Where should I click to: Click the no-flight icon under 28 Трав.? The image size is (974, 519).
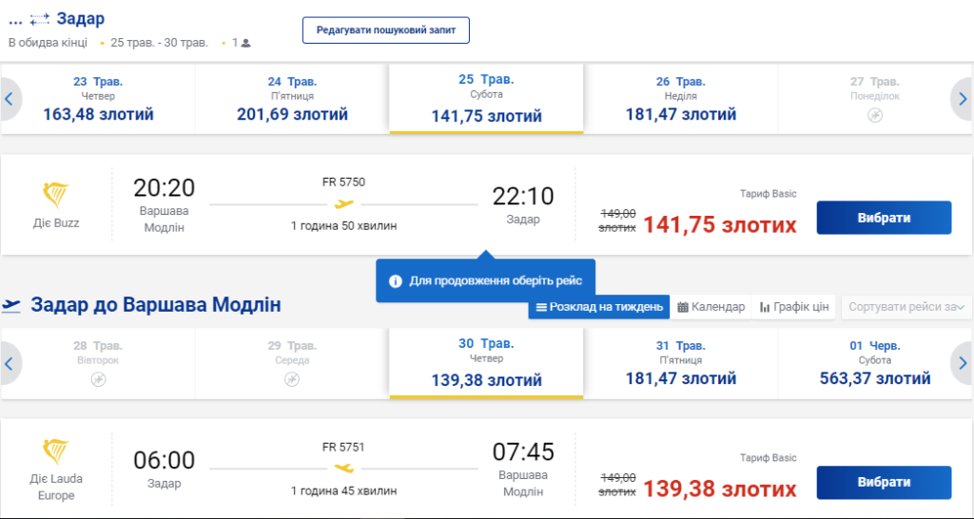(98, 379)
